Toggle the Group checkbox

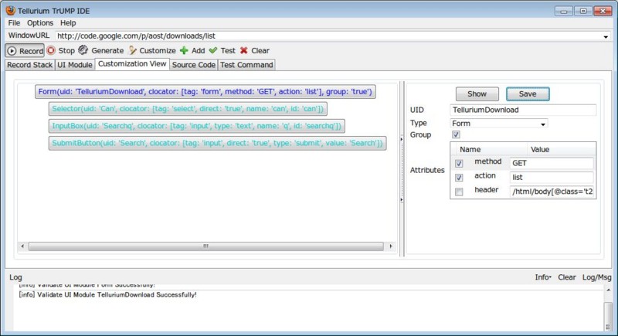tap(456, 134)
